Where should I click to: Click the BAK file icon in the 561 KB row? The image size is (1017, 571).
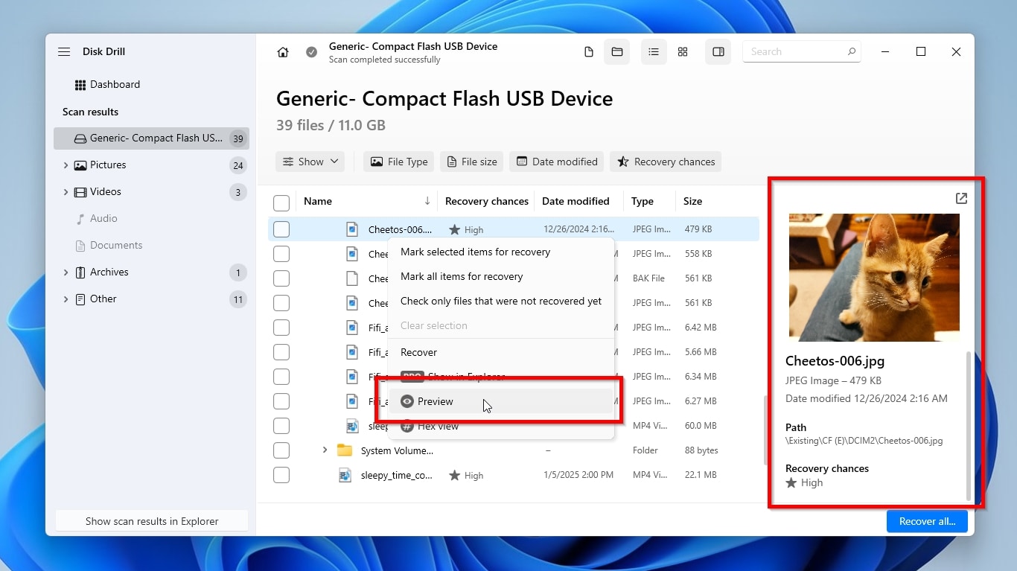pyautogui.click(x=352, y=278)
